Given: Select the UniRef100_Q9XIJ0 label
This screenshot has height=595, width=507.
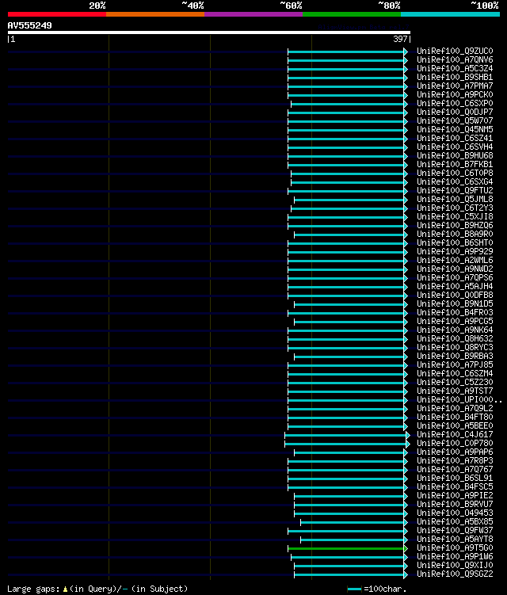Looking at the screenshot, I should (455, 566).
